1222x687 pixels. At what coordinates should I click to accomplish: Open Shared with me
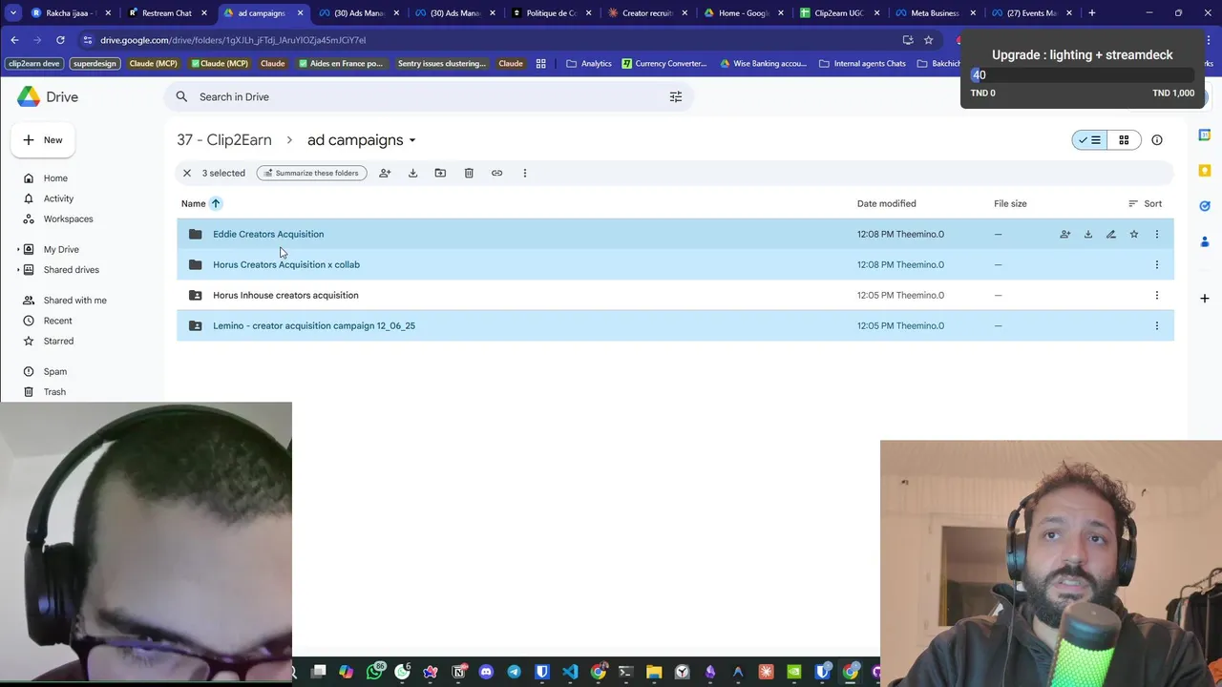(74, 301)
